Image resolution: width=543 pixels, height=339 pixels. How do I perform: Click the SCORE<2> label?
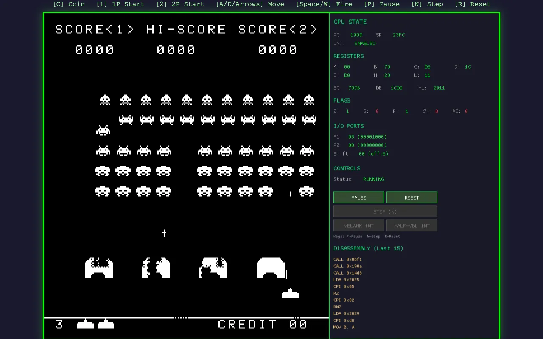point(278,29)
